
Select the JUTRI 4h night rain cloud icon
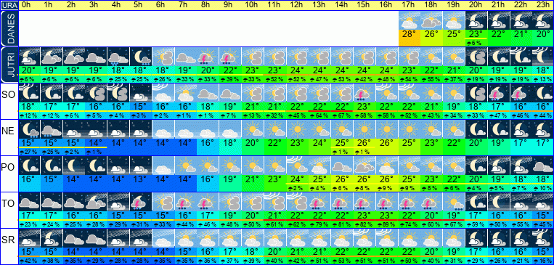118,57
